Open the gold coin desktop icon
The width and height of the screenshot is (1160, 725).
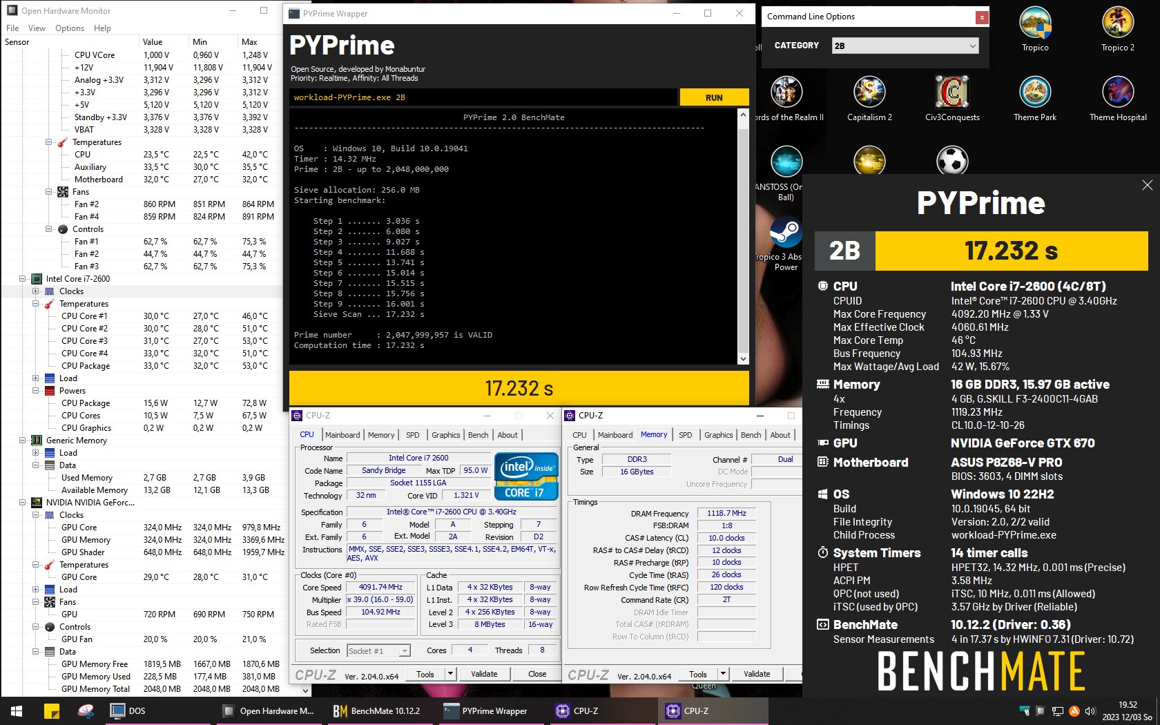tap(869, 161)
